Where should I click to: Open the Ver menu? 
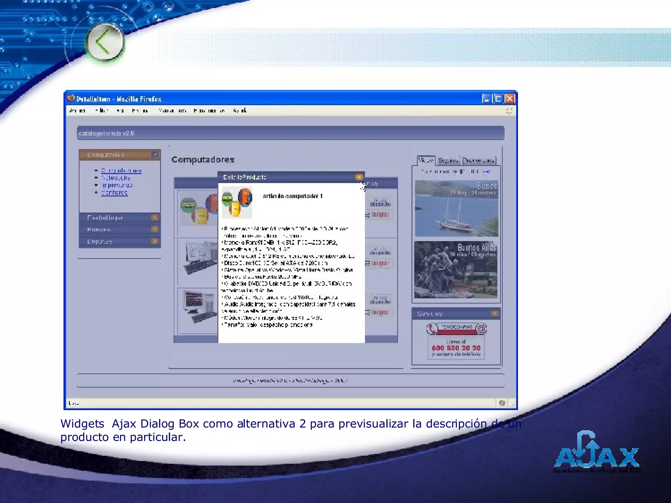point(120,111)
